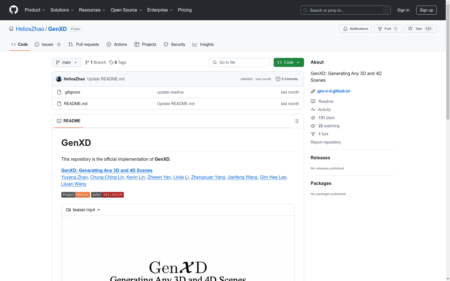
Task: Switch to the Insights tab
Action: tap(203, 44)
